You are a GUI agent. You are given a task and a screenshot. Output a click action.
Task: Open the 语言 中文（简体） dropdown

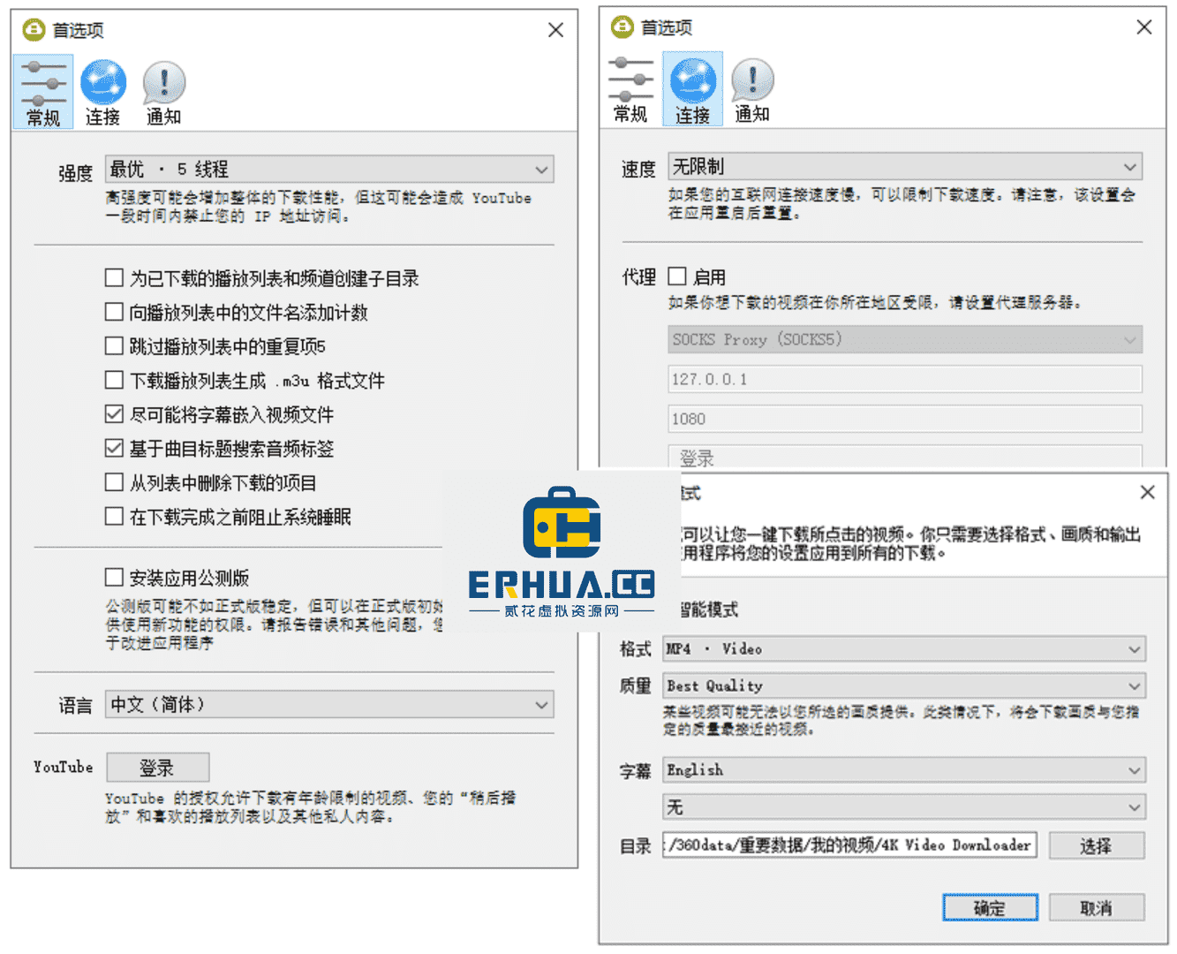(330, 704)
